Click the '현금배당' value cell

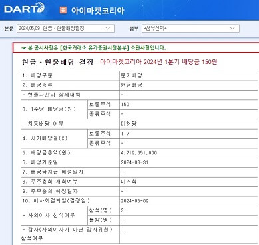pos(132,85)
